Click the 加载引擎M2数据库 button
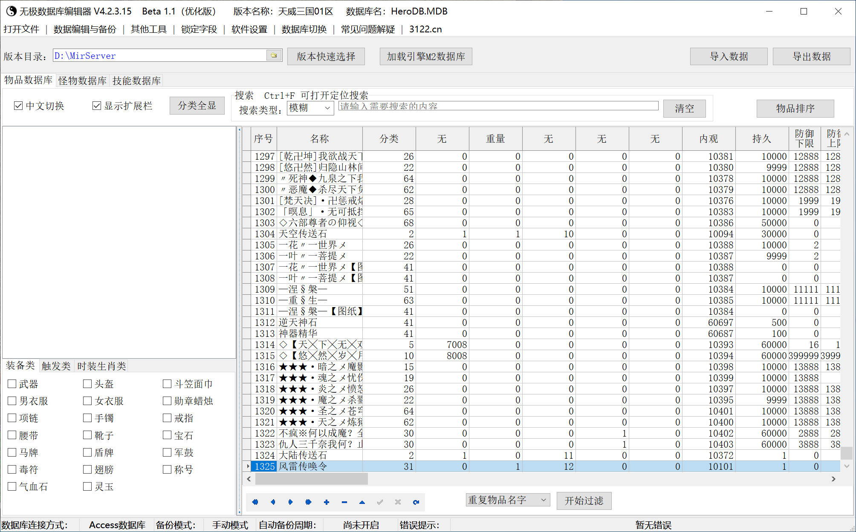 click(426, 56)
